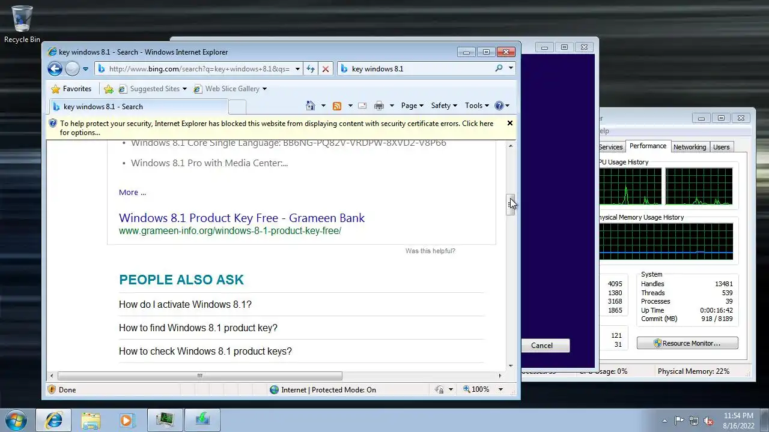This screenshot has height=432, width=769.
Task: Go back with the IE Back arrow
Action: pos(55,68)
